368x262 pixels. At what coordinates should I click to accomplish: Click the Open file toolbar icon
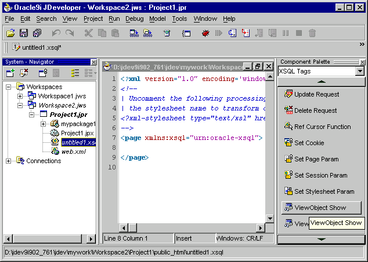coord(10,33)
